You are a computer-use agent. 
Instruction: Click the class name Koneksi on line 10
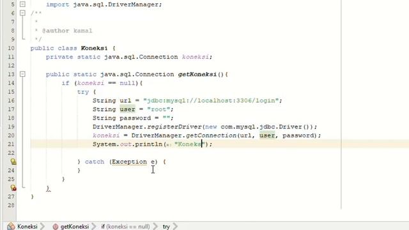[94, 48]
